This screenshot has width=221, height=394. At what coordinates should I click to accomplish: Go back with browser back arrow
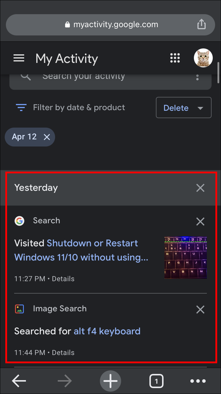click(x=19, y=381)
